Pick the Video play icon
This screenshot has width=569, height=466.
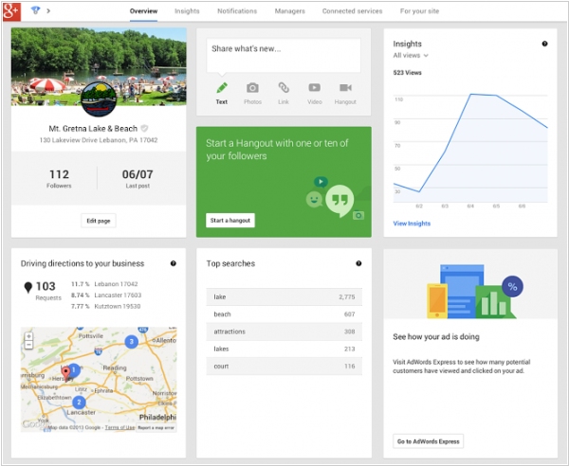pyautogui.click(x=315, y=88)
